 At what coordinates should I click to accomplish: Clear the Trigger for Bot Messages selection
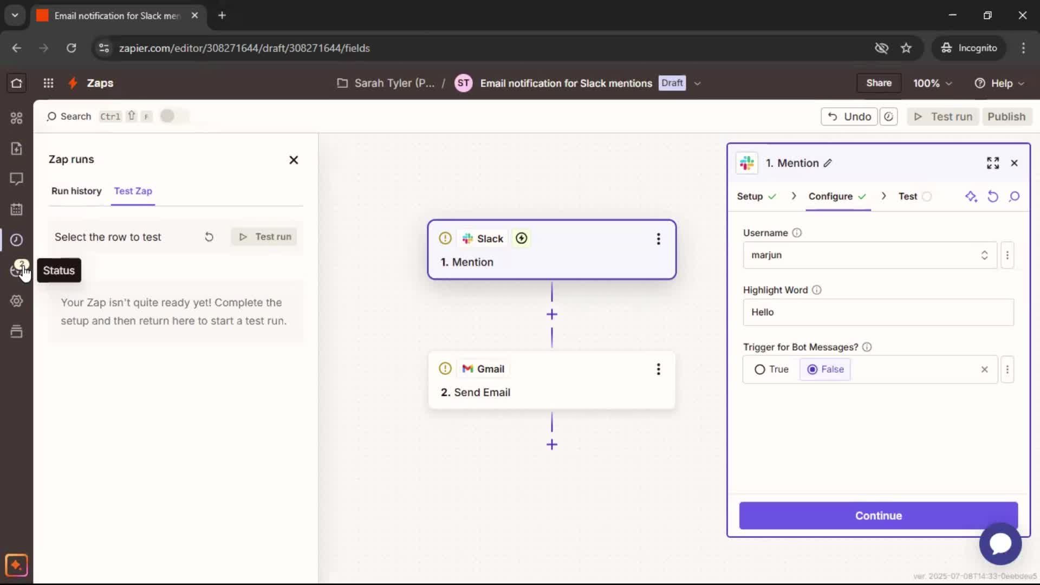984,369
